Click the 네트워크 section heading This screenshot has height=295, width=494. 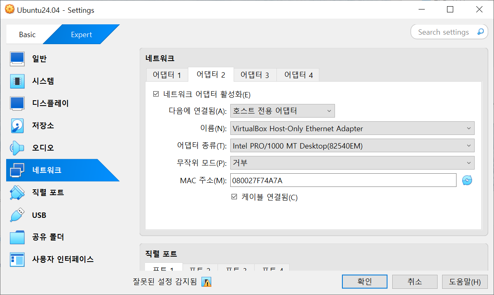tap(160, 58)
